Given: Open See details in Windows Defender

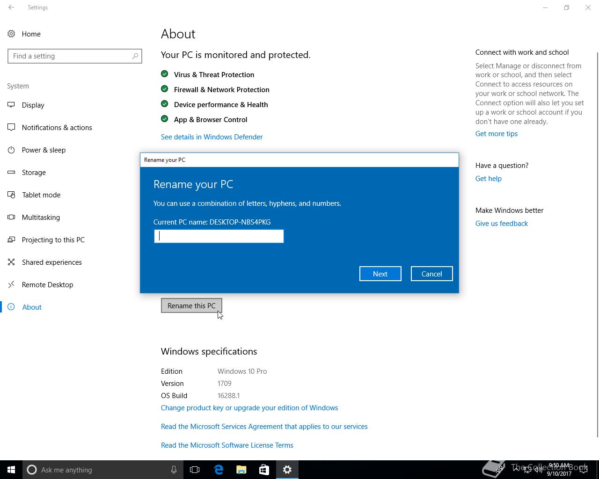Looking at the screenshot, I should pos(212,137).
